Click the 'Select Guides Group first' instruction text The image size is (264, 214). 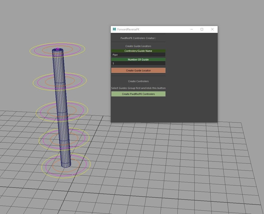(138, 88)
